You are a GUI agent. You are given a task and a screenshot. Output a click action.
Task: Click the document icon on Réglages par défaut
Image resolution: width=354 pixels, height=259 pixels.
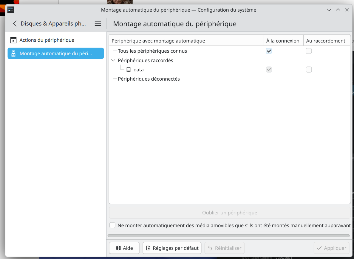[x=148, y=248]
